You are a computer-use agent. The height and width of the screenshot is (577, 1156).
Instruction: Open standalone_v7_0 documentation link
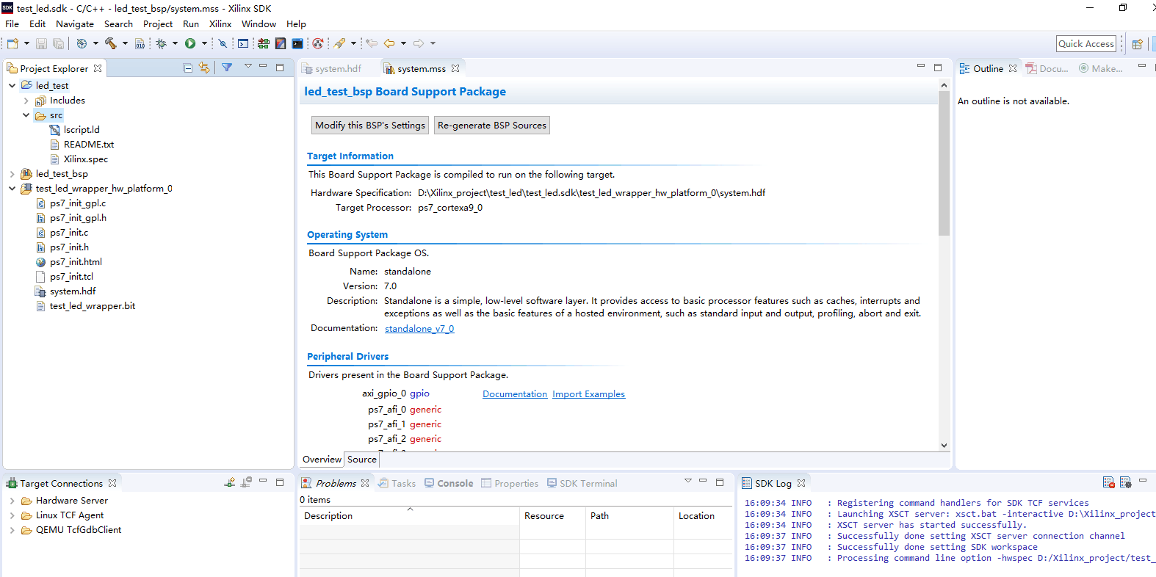pos(419,329)
